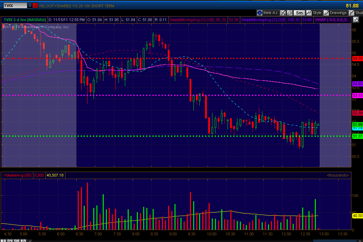Expand the symbol selector dropdown arrow
The height and width of the screenshot is (242, 363).
pyautogui.click(x=30, y=6)
